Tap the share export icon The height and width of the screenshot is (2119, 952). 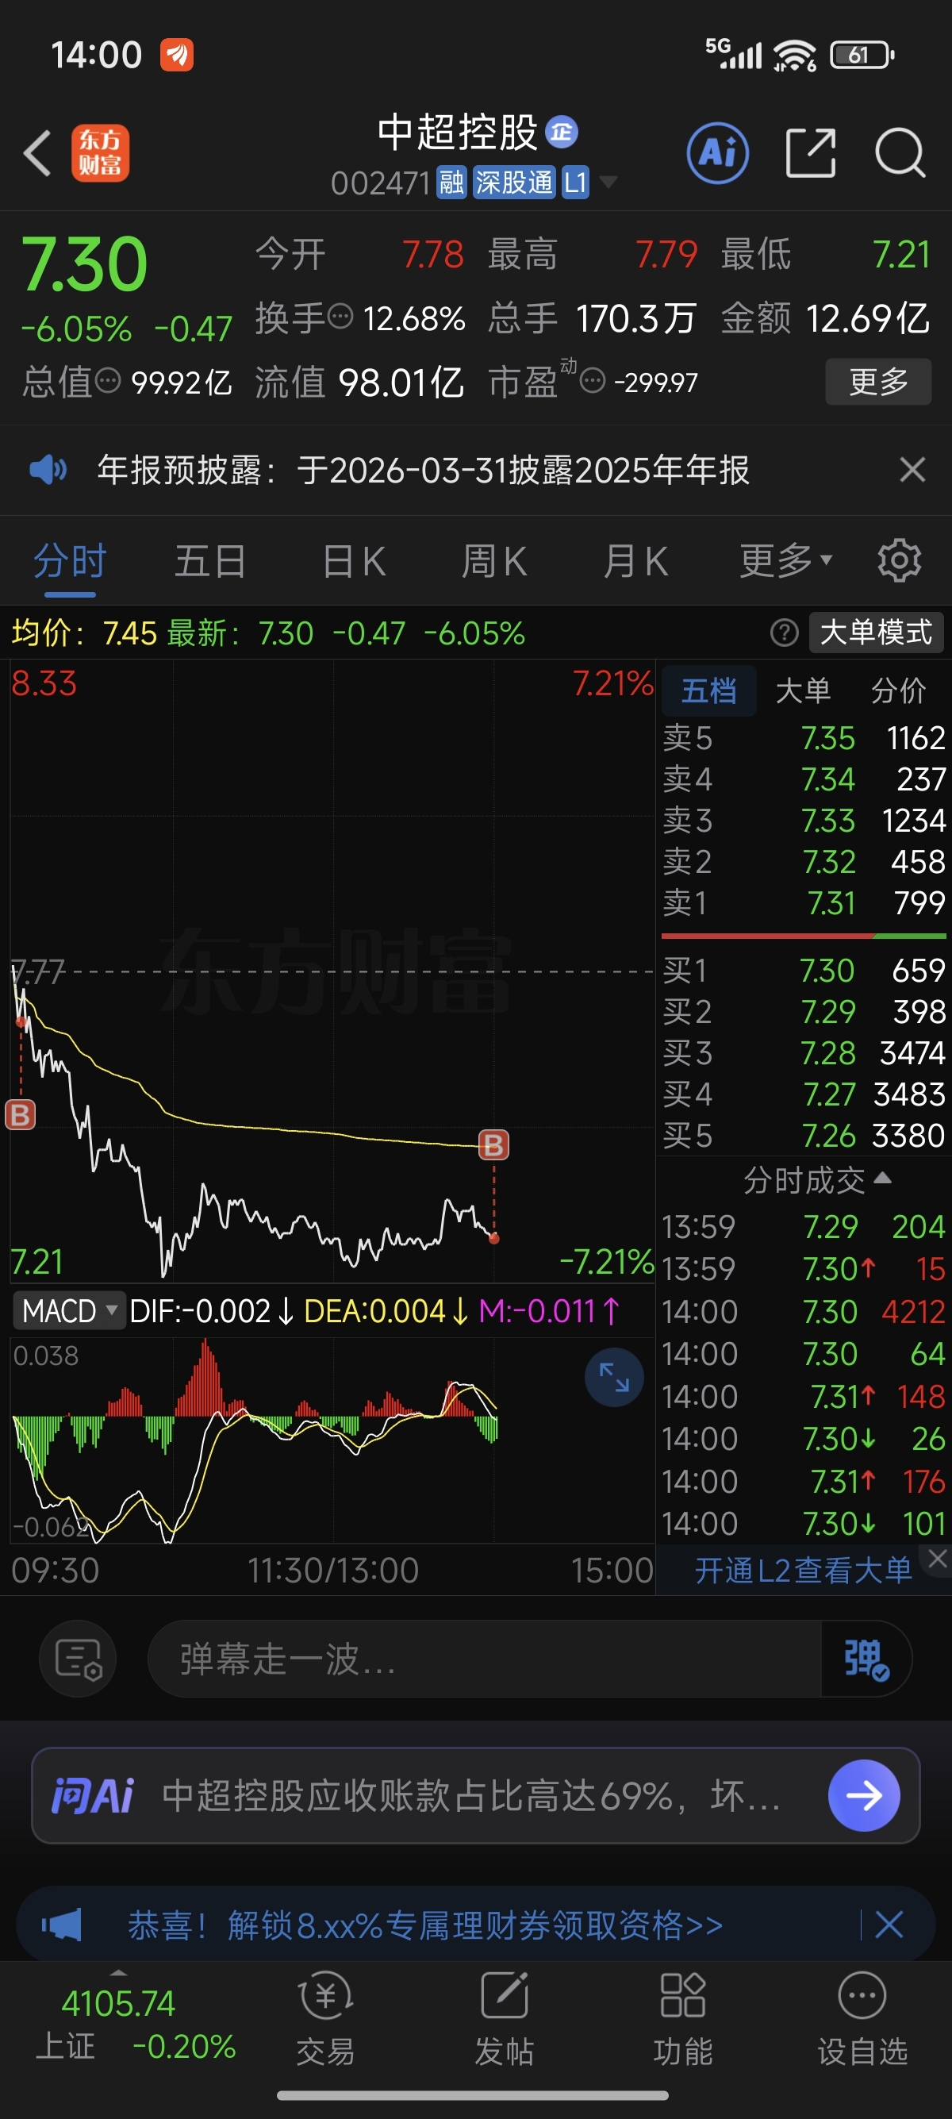tap(811, 153)
